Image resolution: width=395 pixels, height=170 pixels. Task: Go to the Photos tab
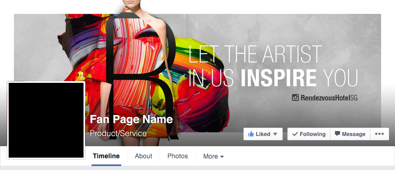coord(178,156)
